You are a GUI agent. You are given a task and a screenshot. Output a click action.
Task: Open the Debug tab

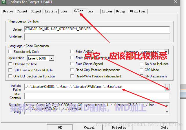coord(121,11)
